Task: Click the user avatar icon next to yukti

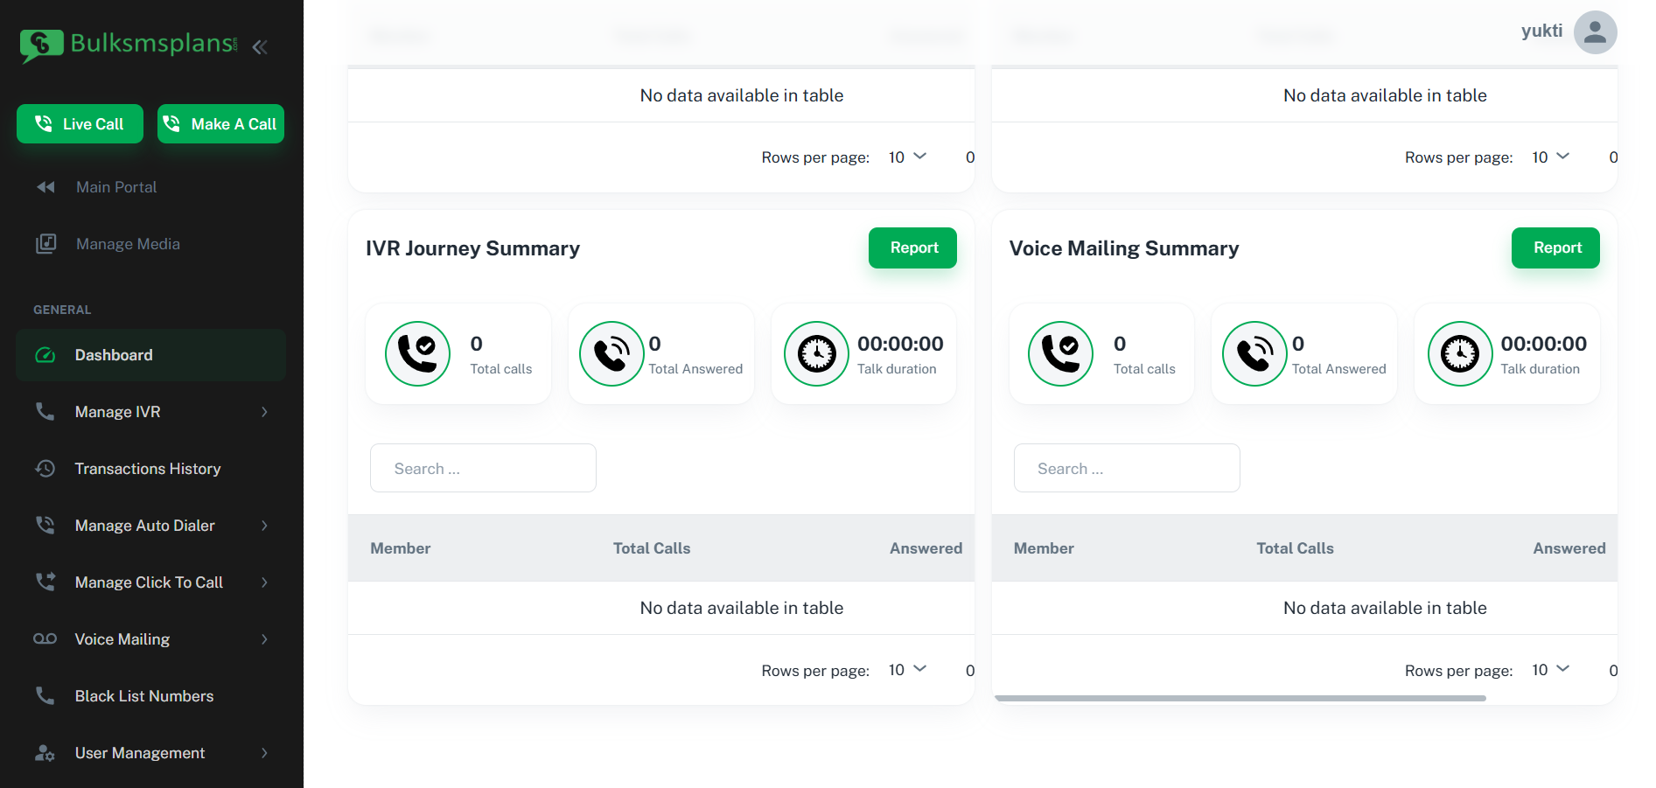Action: (1594, 32)
